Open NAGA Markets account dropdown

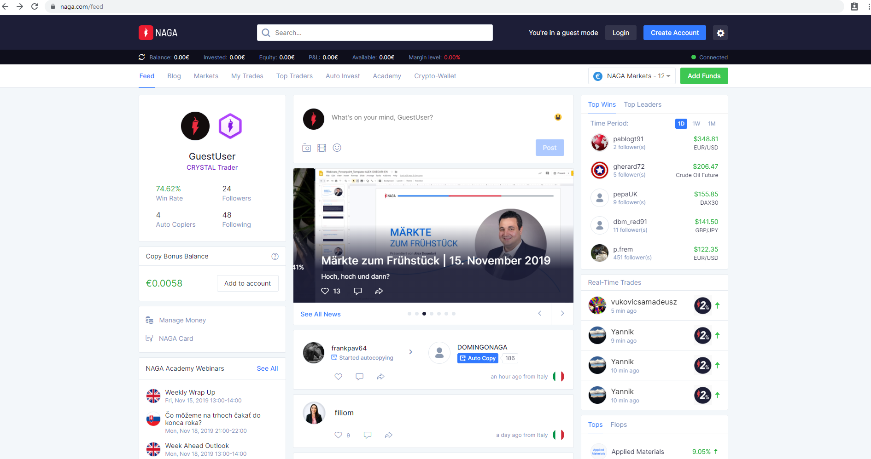pyautogui.click(x=631, y=76)
